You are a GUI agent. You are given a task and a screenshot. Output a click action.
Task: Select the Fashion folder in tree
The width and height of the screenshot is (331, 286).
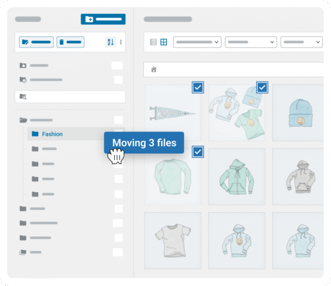[x=52, y=134]
